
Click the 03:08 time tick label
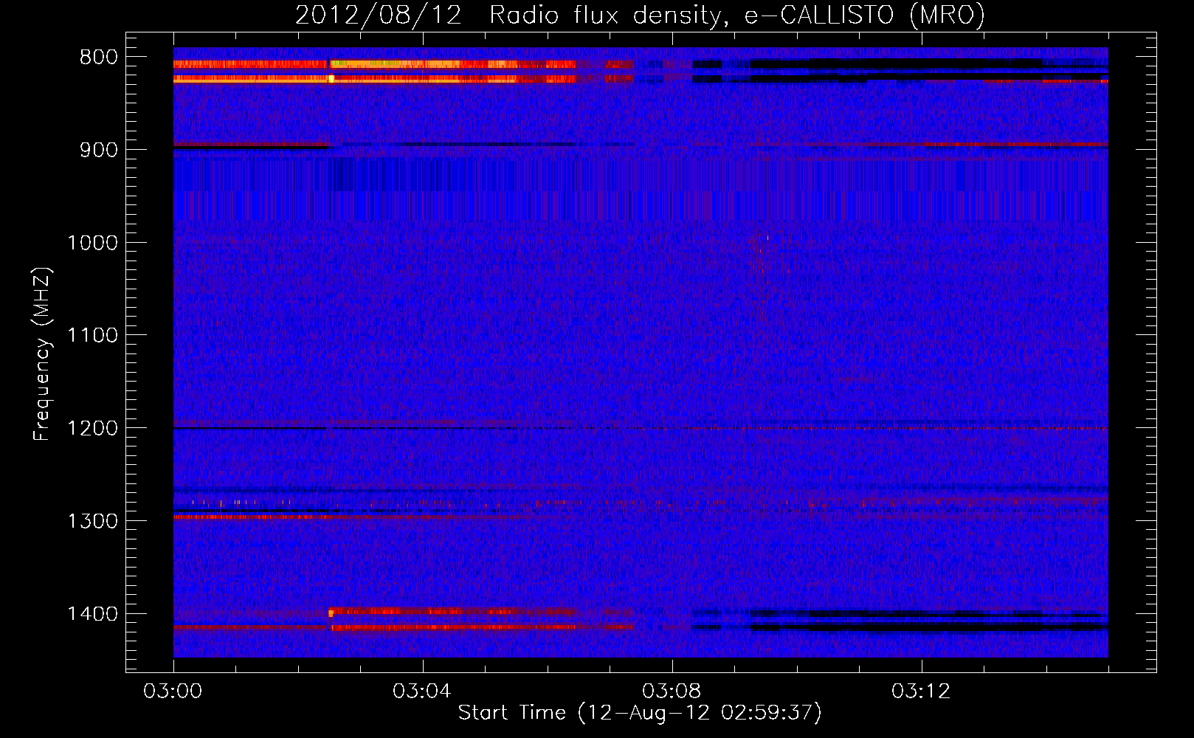(x=672, y=692)
